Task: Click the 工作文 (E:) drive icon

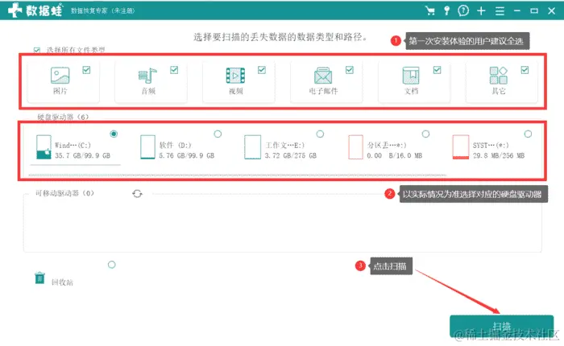Action: [x=252, y=147]
